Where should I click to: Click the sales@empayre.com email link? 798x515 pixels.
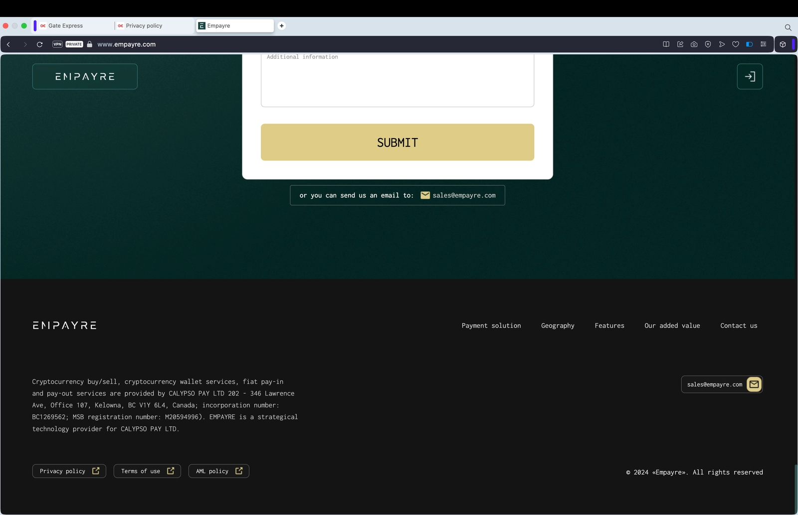(464, 195)
